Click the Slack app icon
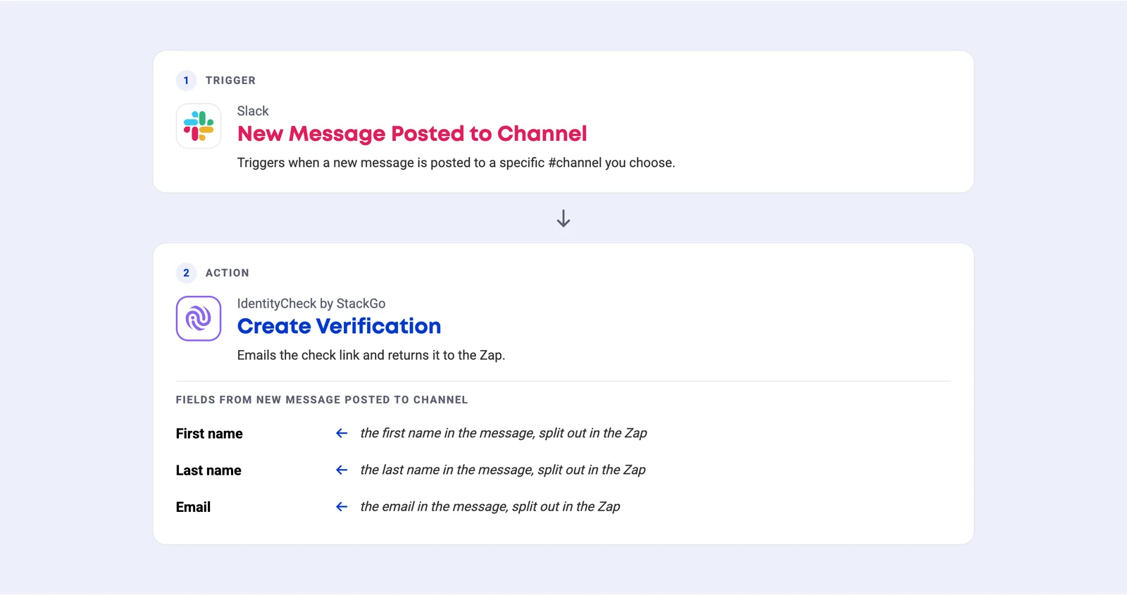The image size is (1127, 595). (x=199, y=126)
